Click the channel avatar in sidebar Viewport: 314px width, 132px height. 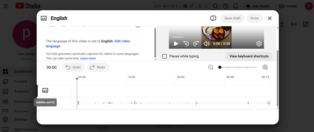pyautogui.click(x=26, y=35)
